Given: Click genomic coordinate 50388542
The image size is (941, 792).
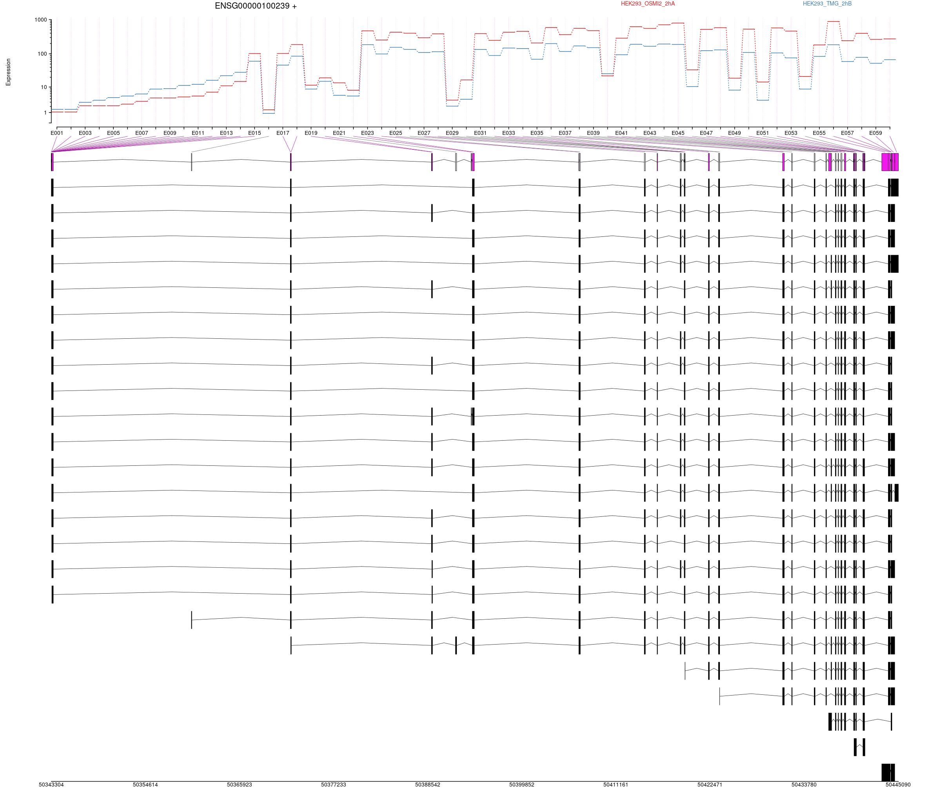Looking at the screenshot, I should pos(428,785).
